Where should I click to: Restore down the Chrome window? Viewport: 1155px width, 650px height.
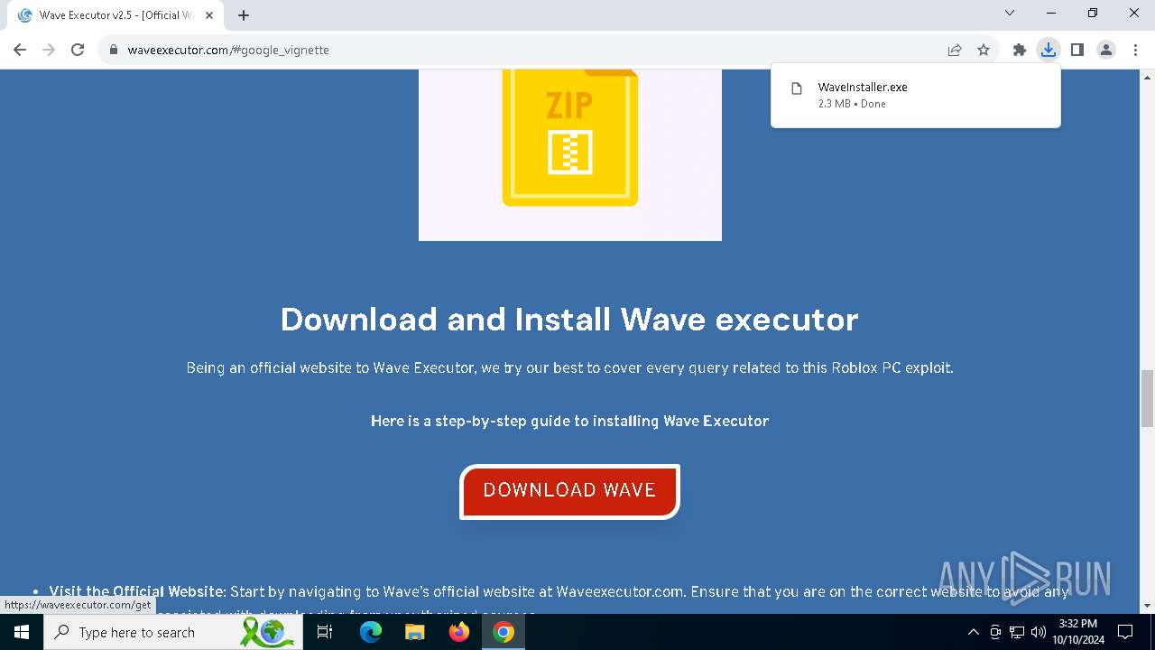coord(1093,13)
